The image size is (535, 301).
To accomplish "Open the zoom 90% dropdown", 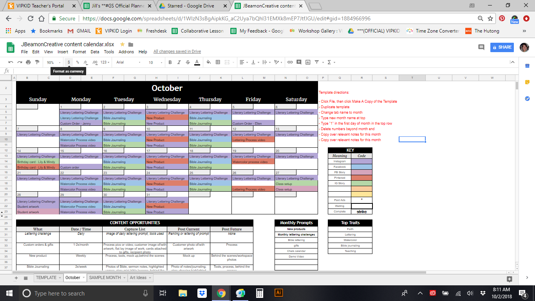I will (x=54, y=62).
